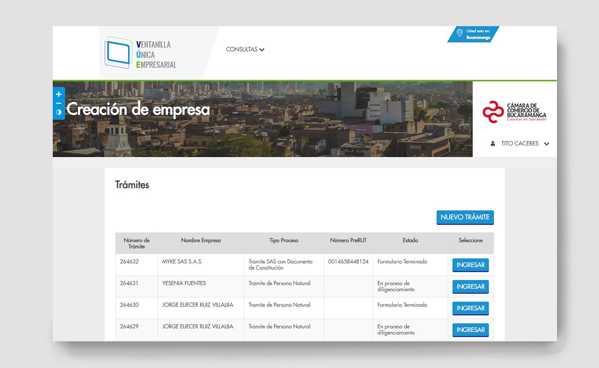Viewport: 599px width, 368px height.
Task: Click the 'Número de Trámite' column header
Action: (x=136, y=243)
